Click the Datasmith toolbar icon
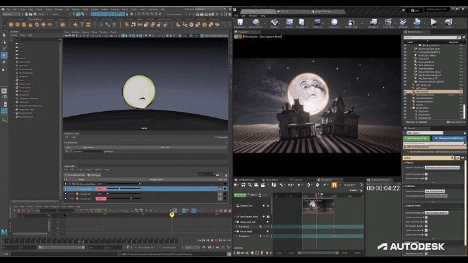The height and width of the screenshot is (263, 468). (334, 22)
